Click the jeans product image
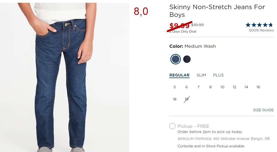The image size is (277, 152). point(64,77)
